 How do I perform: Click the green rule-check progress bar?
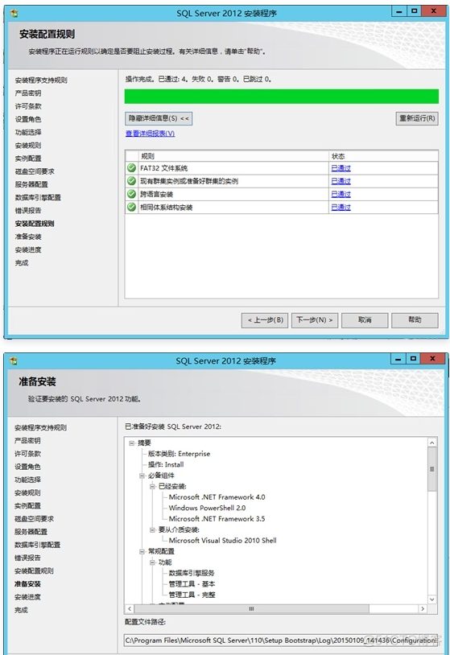coord(282,96)
